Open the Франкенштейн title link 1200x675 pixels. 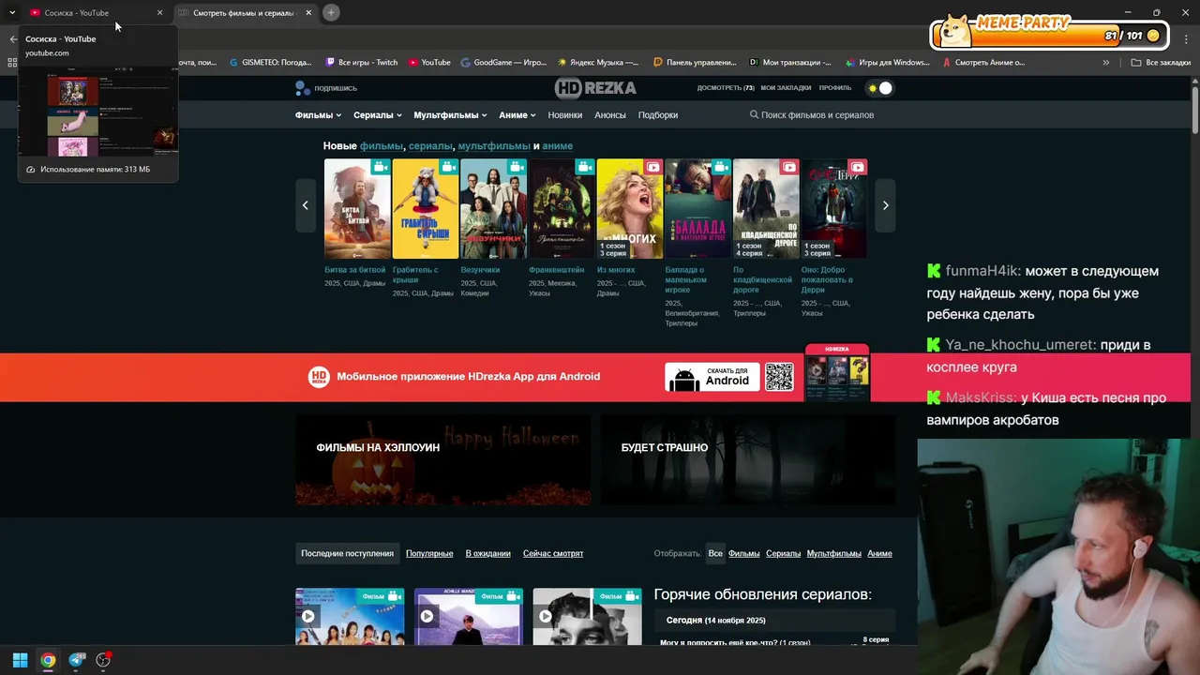556,270
